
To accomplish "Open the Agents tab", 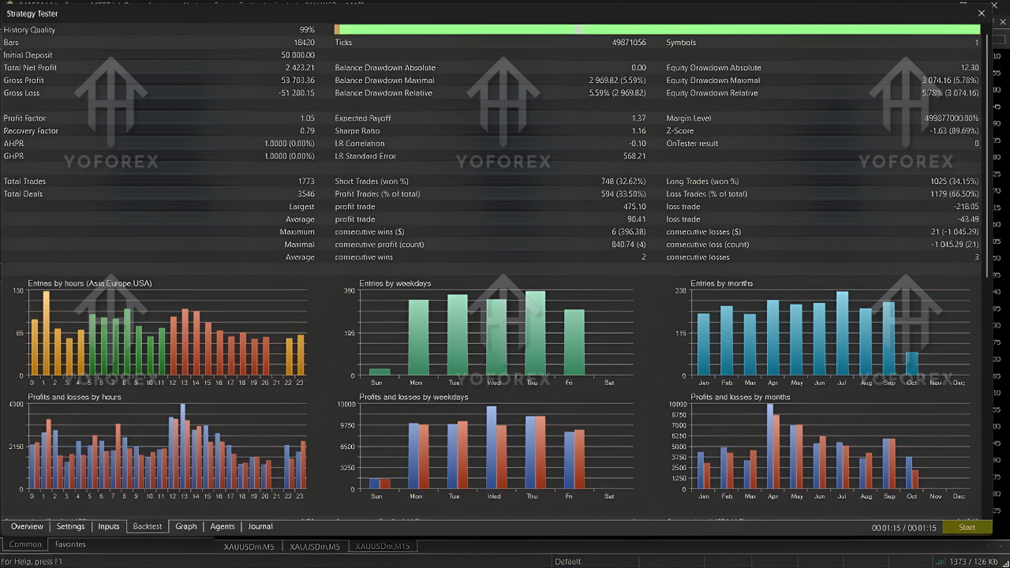I will tap(223, 526).
